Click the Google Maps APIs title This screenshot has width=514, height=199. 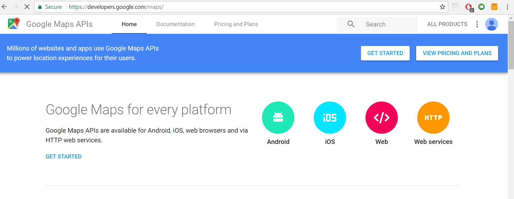tap(59, 24)
